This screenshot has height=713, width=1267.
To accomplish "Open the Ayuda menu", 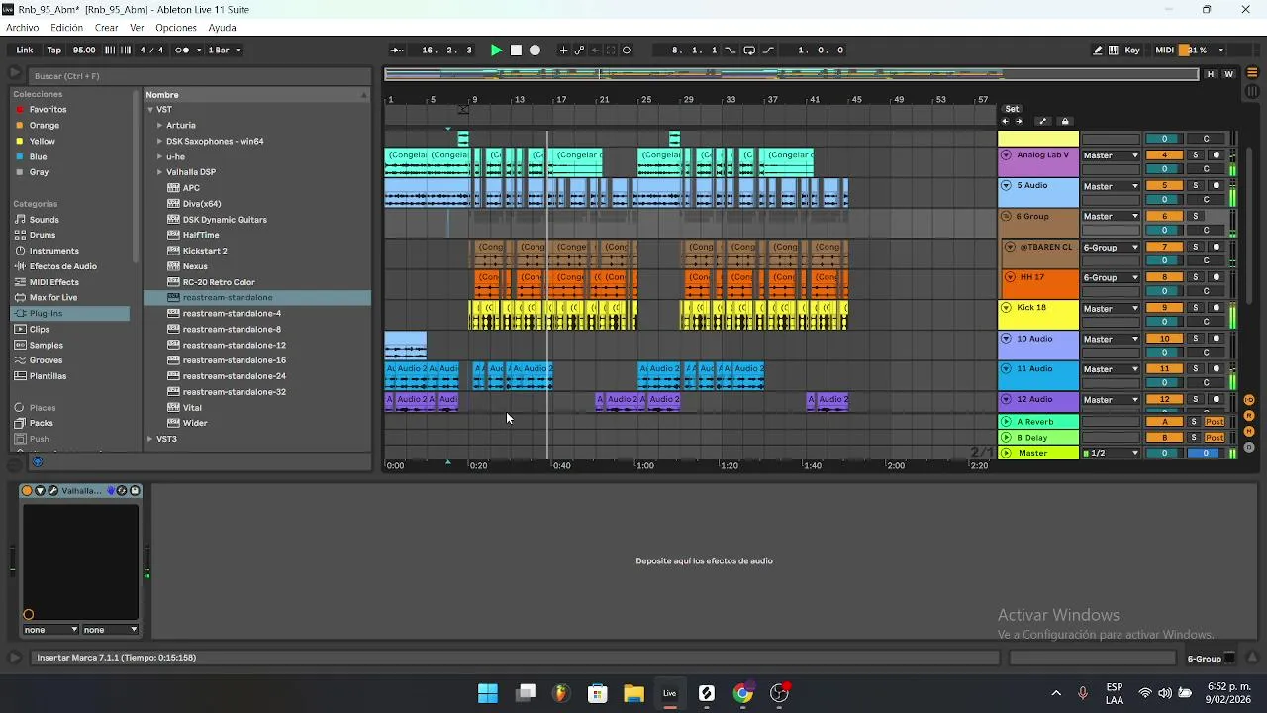I will 222,28.
